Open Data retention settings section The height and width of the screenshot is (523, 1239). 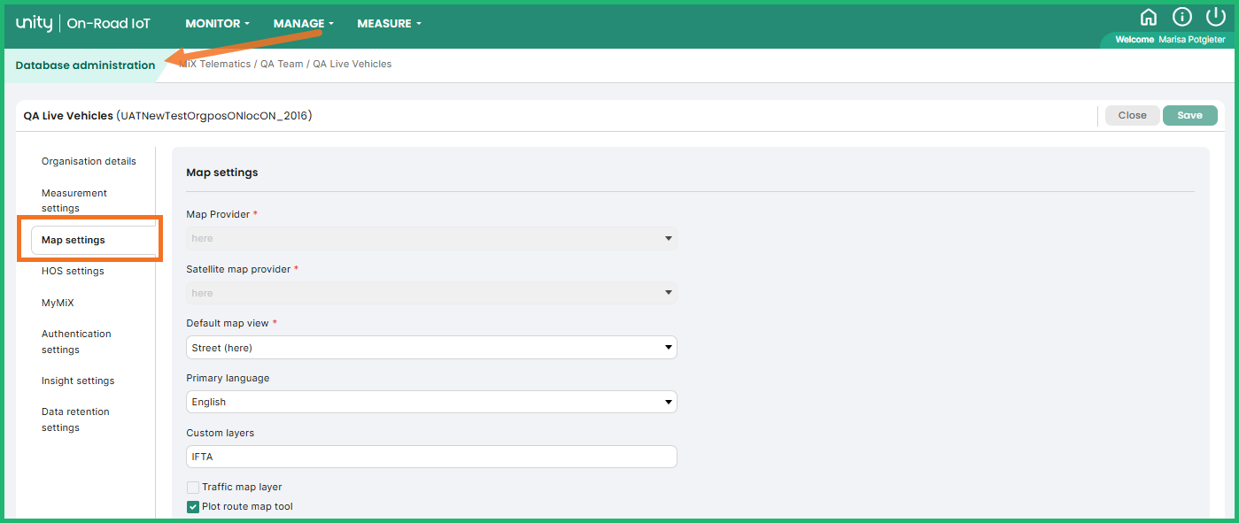[x=75, y=419]
